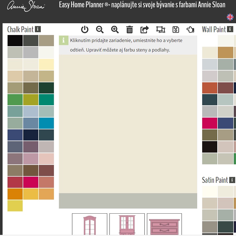Select the magenta pink Chalk Paint swatch
The height and width of the screenshot is (236, 236).
pos(31,182)
